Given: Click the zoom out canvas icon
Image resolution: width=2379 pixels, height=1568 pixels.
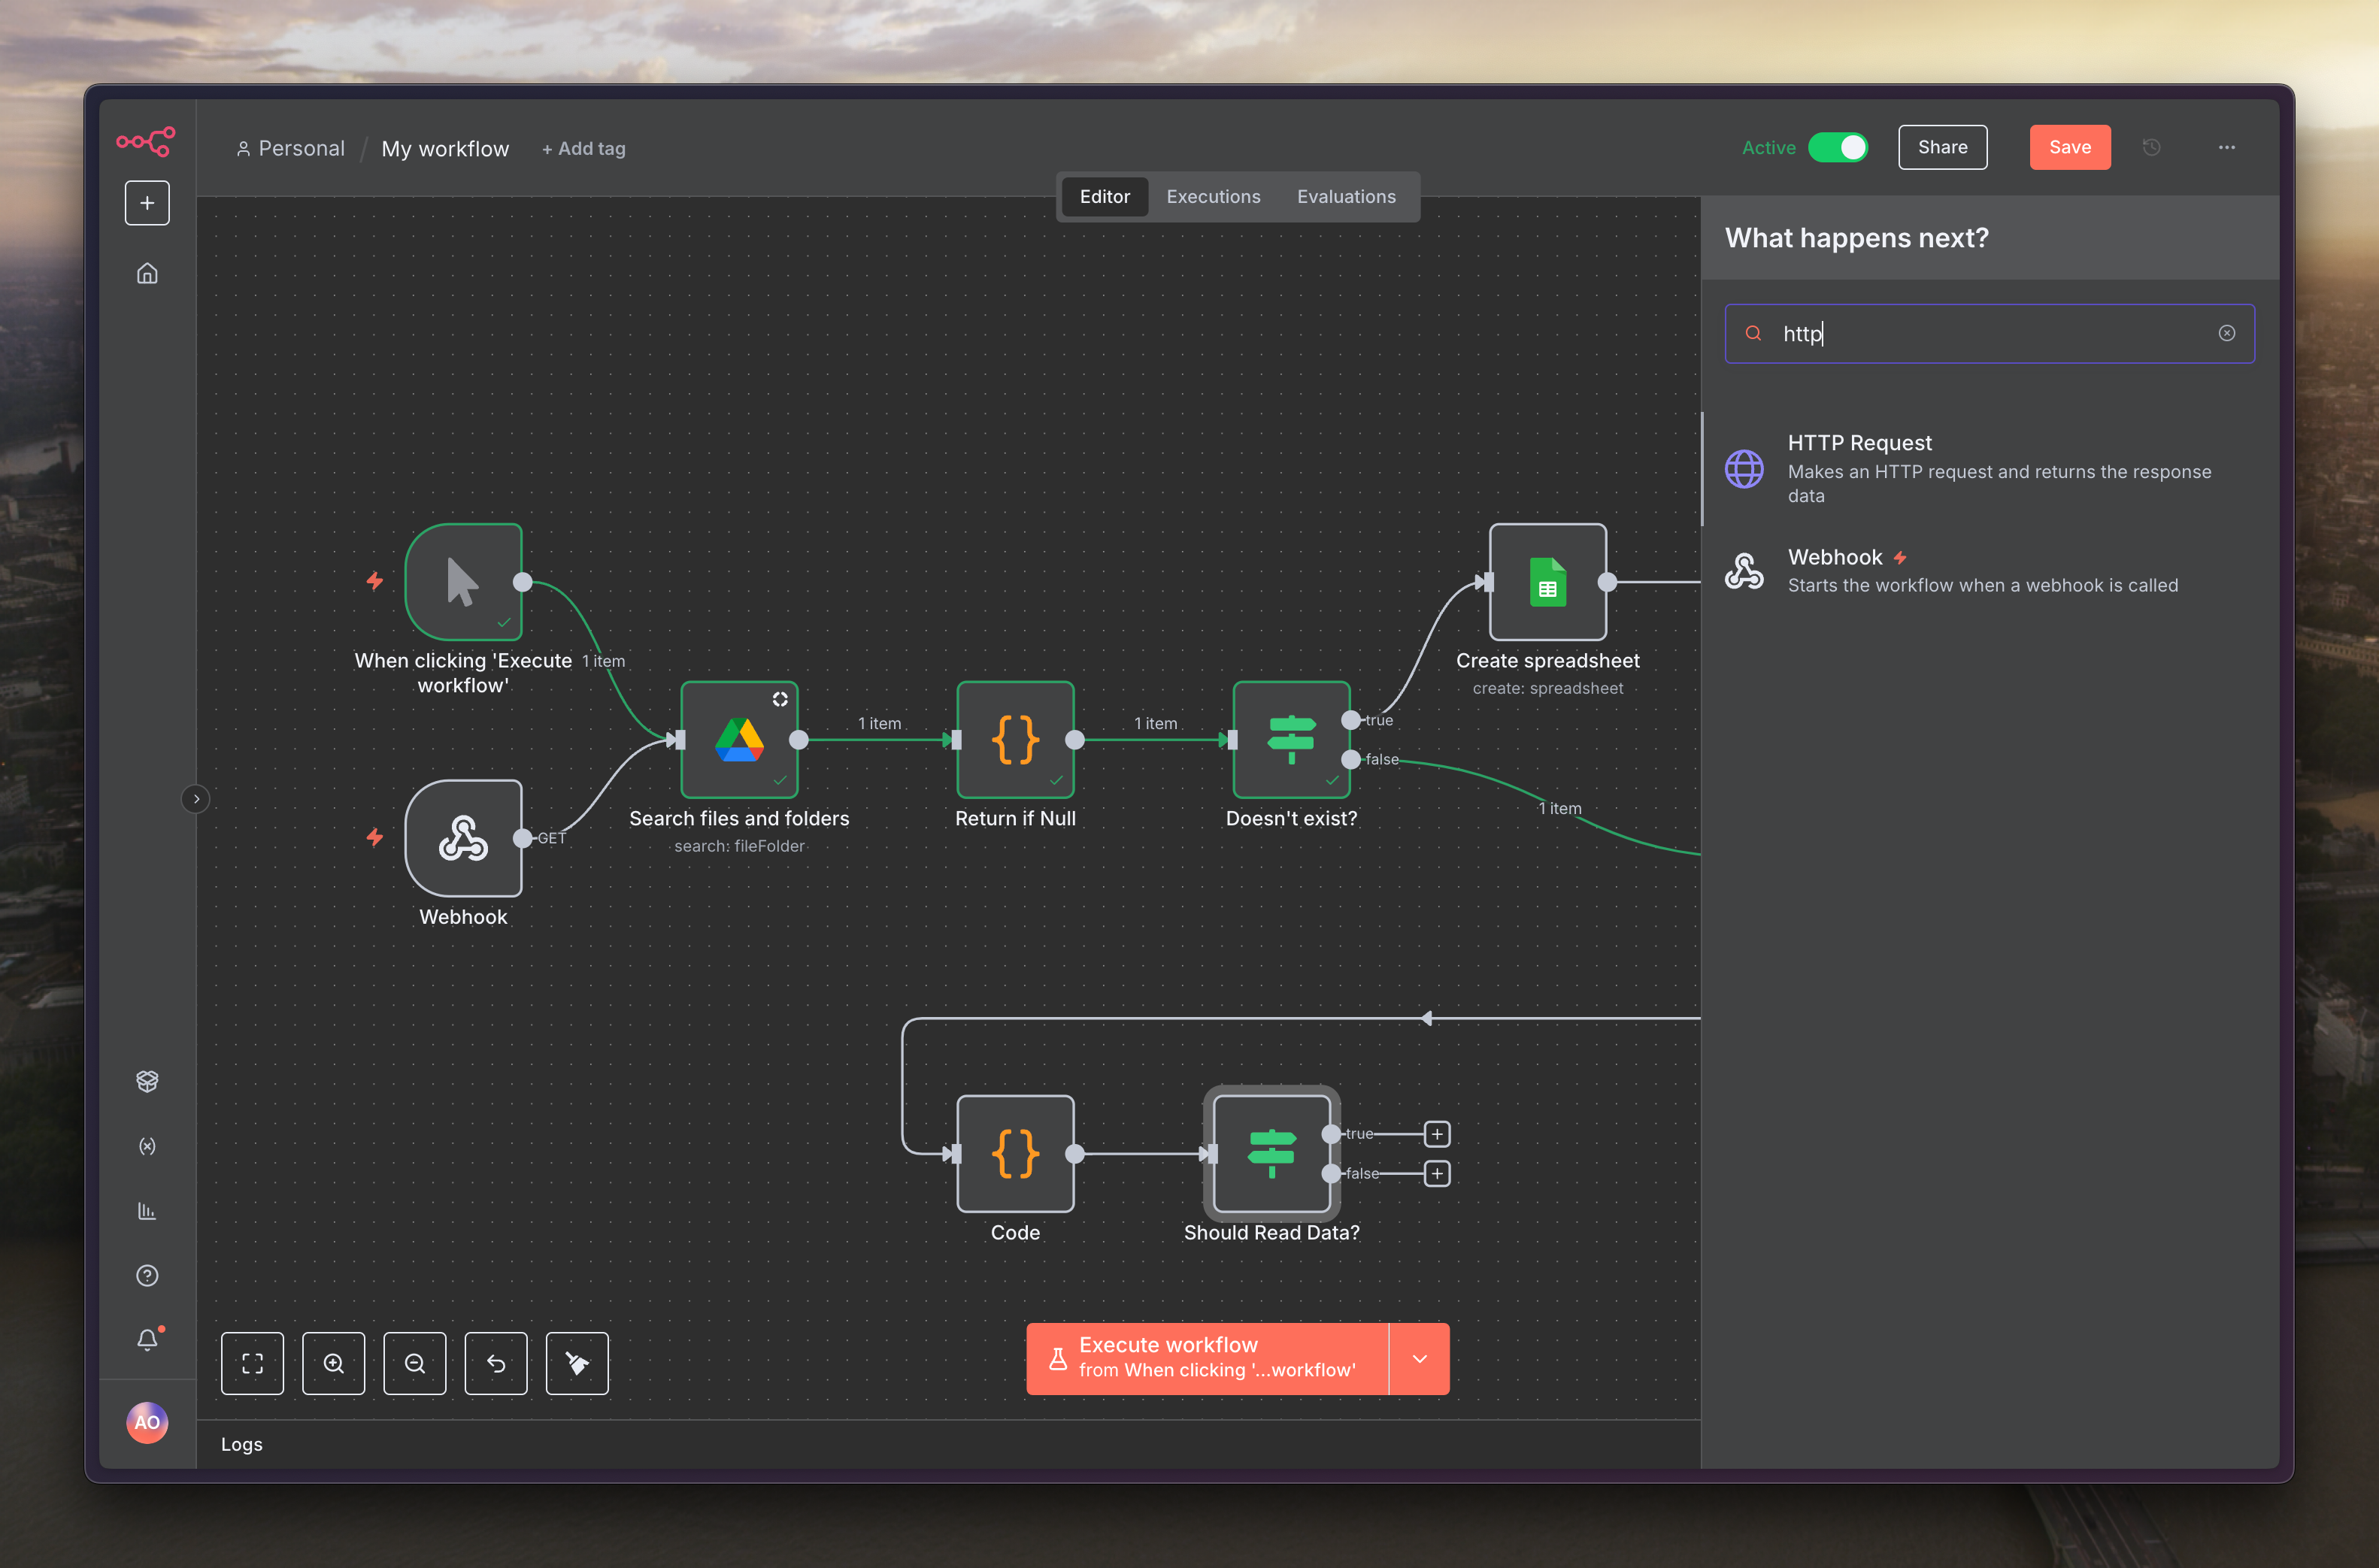Looking at the screenshot, I should click(414, 1363).
